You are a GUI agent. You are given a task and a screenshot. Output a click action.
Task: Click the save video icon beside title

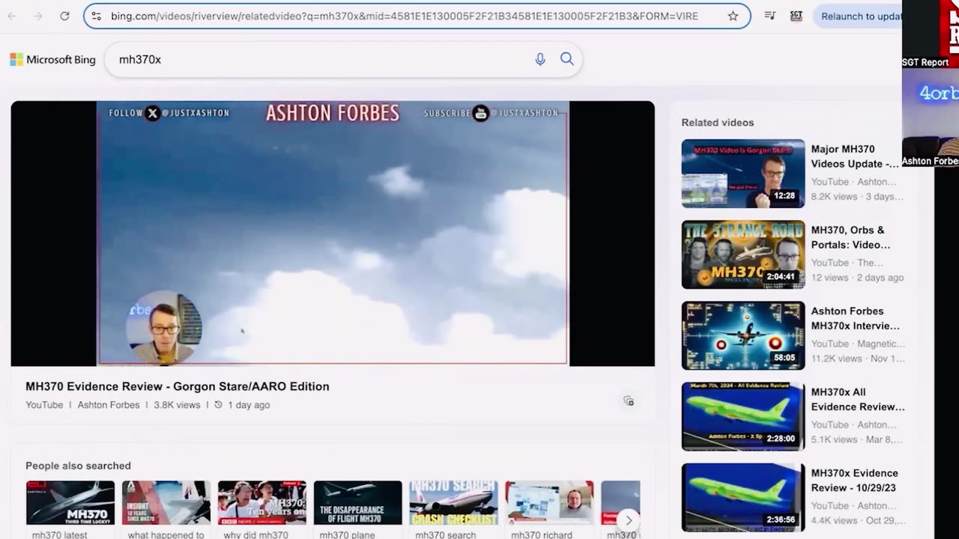[x=629, y=401]
